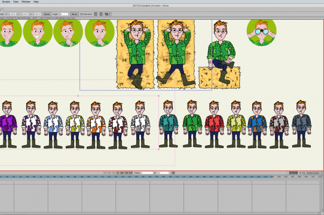Select the side-by-side viewport layout icon
324x215 pixels.
291,173
